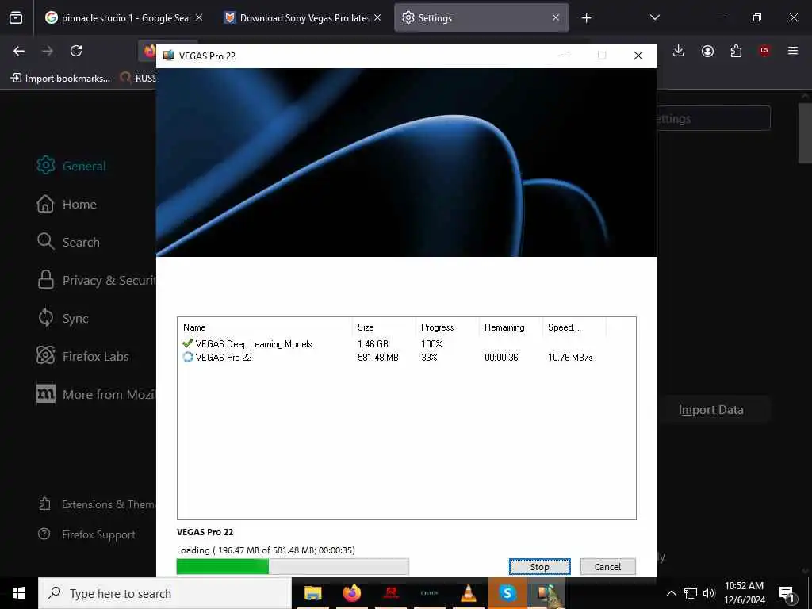
Task: Open the Firefox hamburger menu
Action: pos(793,51)
